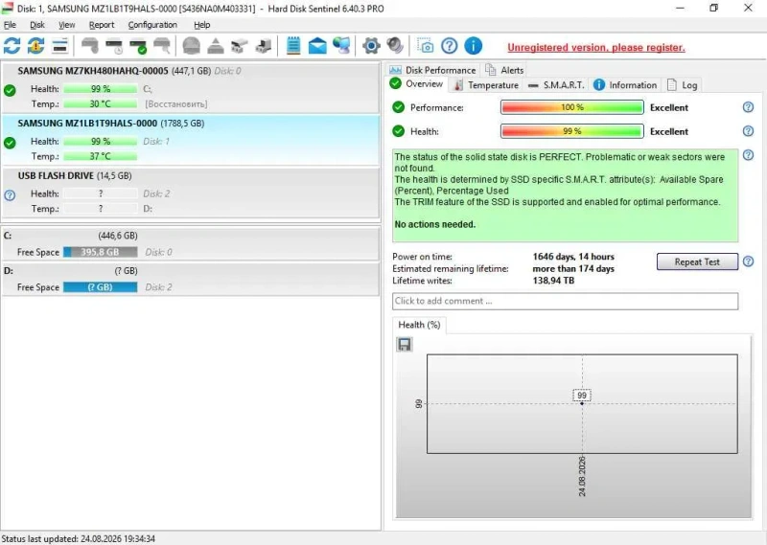This screenshot has height=545, width=767.
Task: Click the disk icon with green checkmark
Action: 138,46
